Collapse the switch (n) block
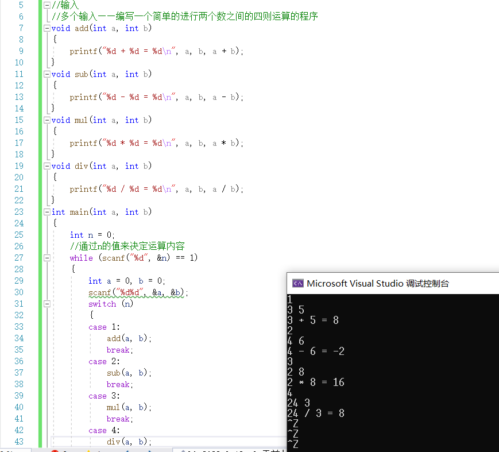This screenshot has width=499, height=452. tap(47, 304)
